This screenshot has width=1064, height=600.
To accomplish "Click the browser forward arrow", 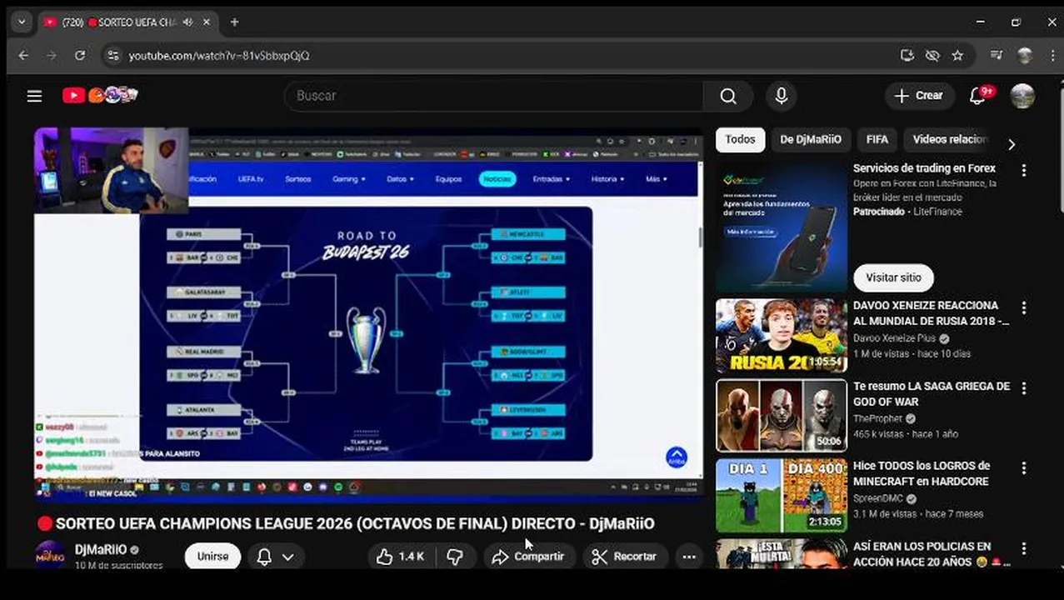I will click(x=52, y=56).
